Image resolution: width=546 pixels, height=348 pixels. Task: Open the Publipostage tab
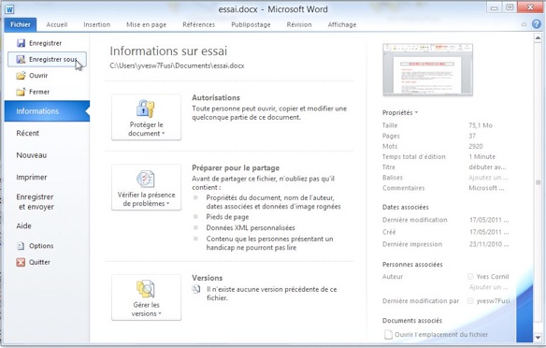click(251, 24)
